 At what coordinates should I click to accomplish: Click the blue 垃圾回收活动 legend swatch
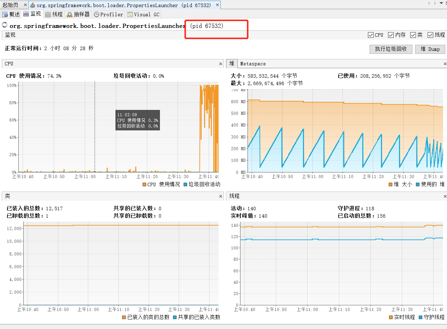click(185, 184)
